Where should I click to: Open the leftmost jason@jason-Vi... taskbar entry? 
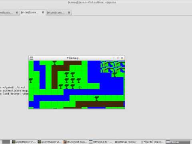tap(24, 142)
